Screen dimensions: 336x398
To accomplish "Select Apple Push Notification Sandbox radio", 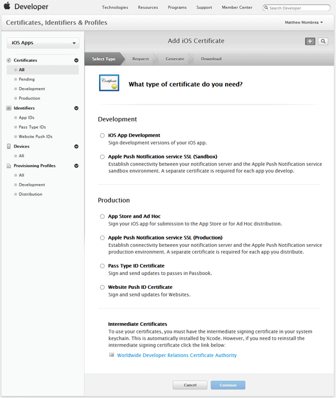I will pos(102,157).
